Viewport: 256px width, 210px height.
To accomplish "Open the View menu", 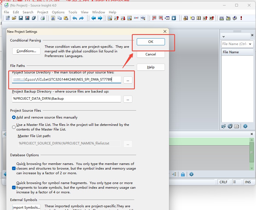I will click(85, 12).
